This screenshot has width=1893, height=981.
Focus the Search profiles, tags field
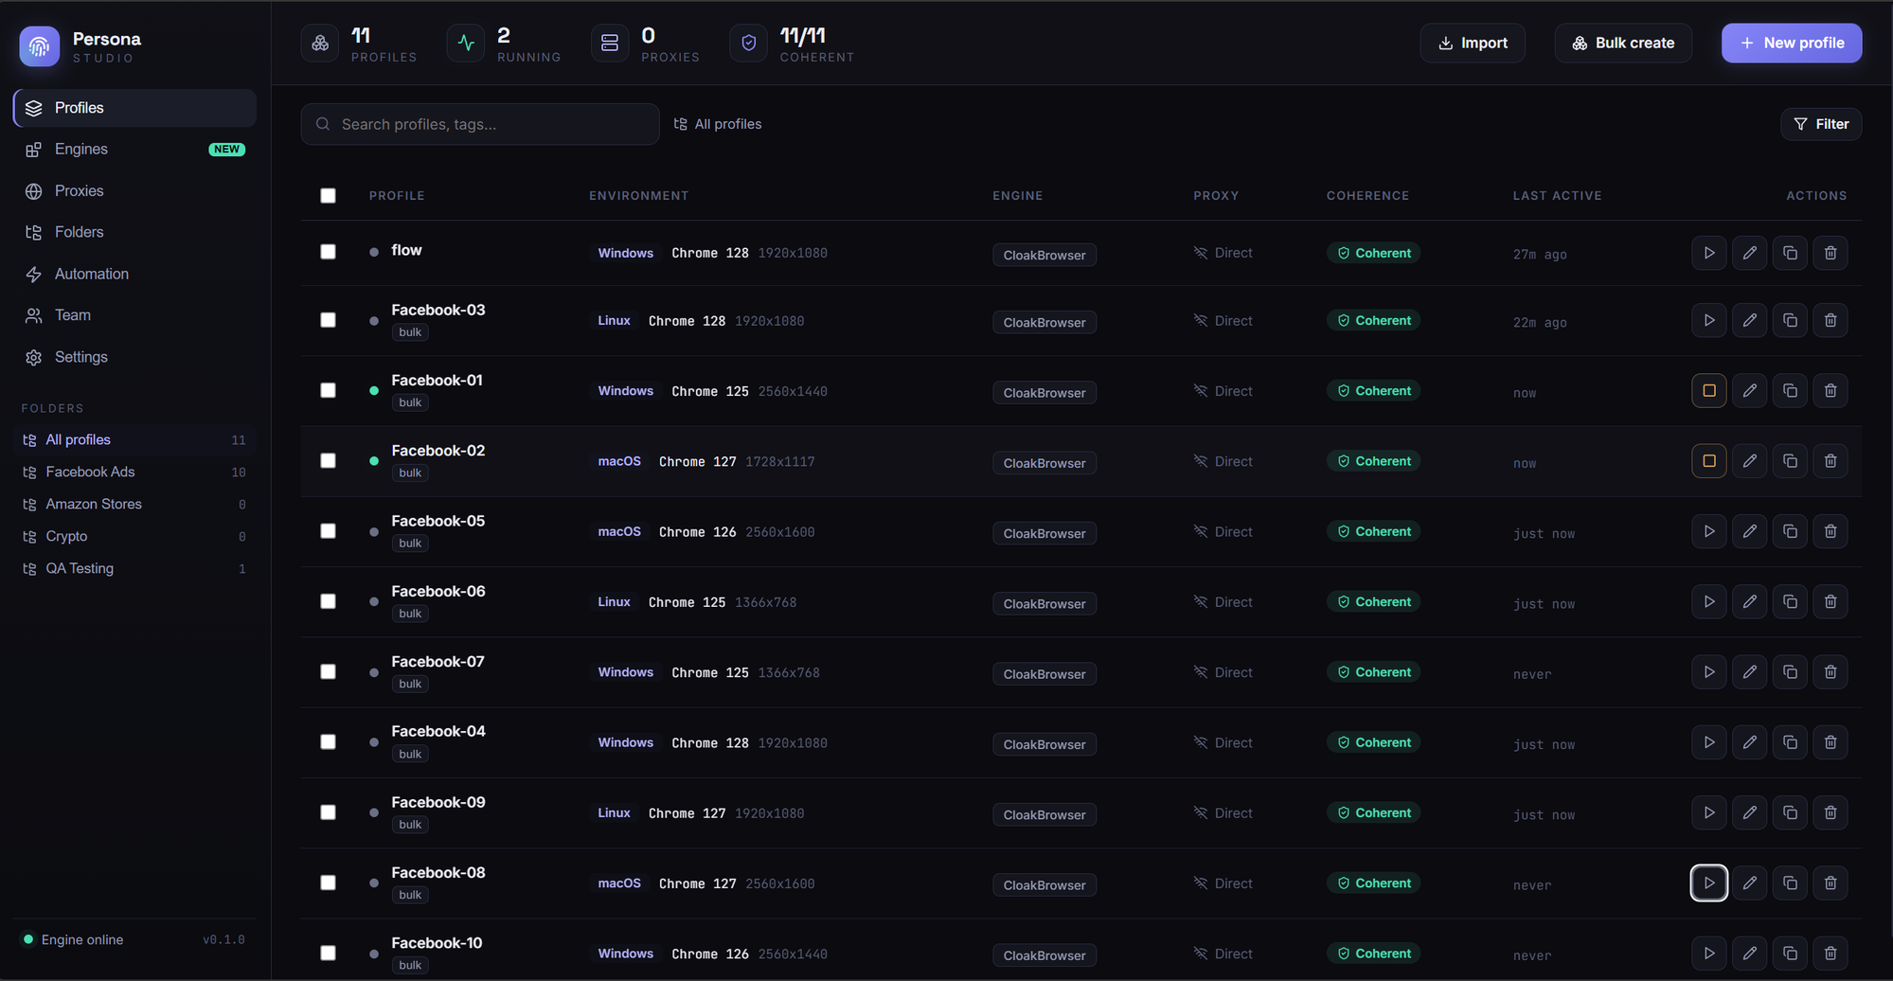[480, 124]
